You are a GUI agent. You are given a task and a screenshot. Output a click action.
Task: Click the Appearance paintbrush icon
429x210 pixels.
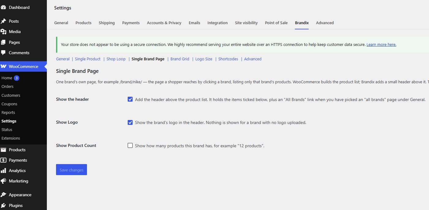[x=3, y=195]
